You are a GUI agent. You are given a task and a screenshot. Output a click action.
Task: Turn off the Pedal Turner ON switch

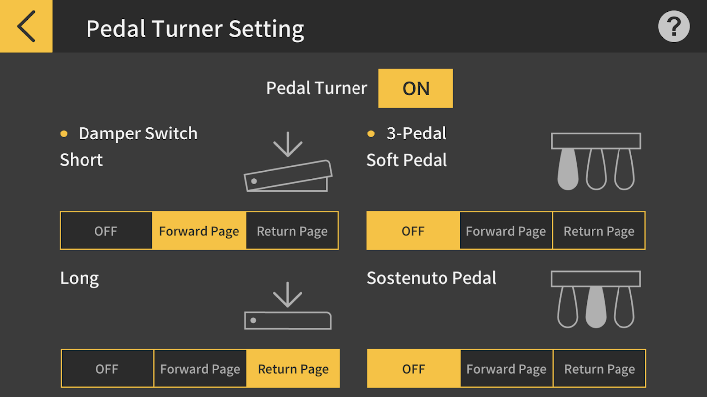[415, 88]
